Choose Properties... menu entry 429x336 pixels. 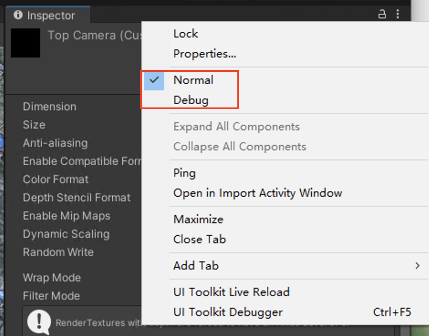[204, 54]
